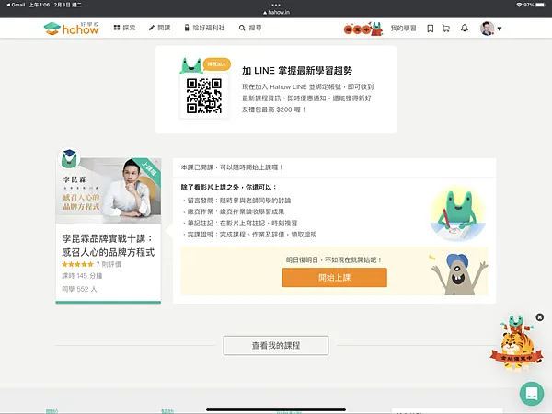Click the 筆記註記 bullet line
This screenshot has width=552, height=414.
(240, 223)
